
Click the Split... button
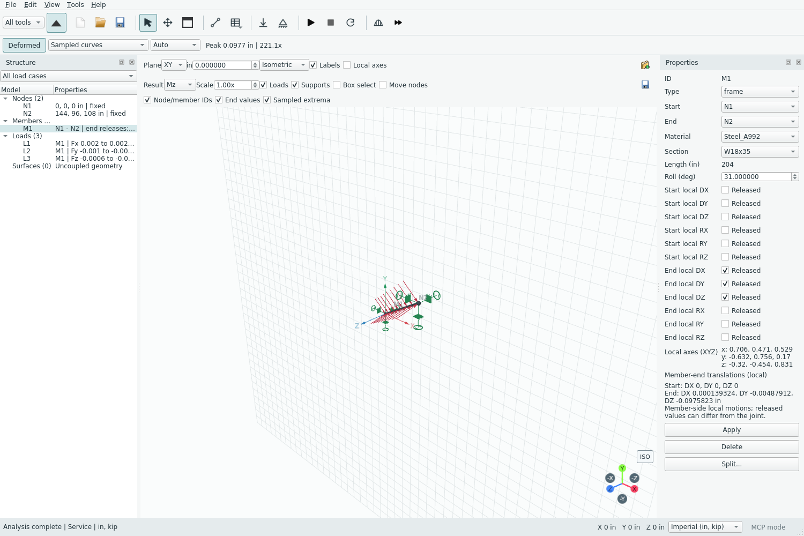(x=732, y=464)
